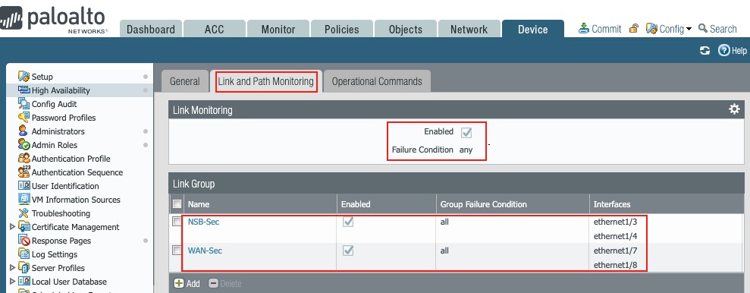Viewport: 750px width, 293px height.
Task: Open Server Profiles in the sidebar
Action: 58,268
